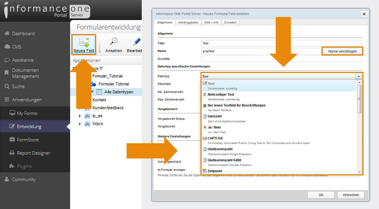Open My Forms in the sidebar
The width and height of the screenshot is (379, 209).
(x=35, y=113)
